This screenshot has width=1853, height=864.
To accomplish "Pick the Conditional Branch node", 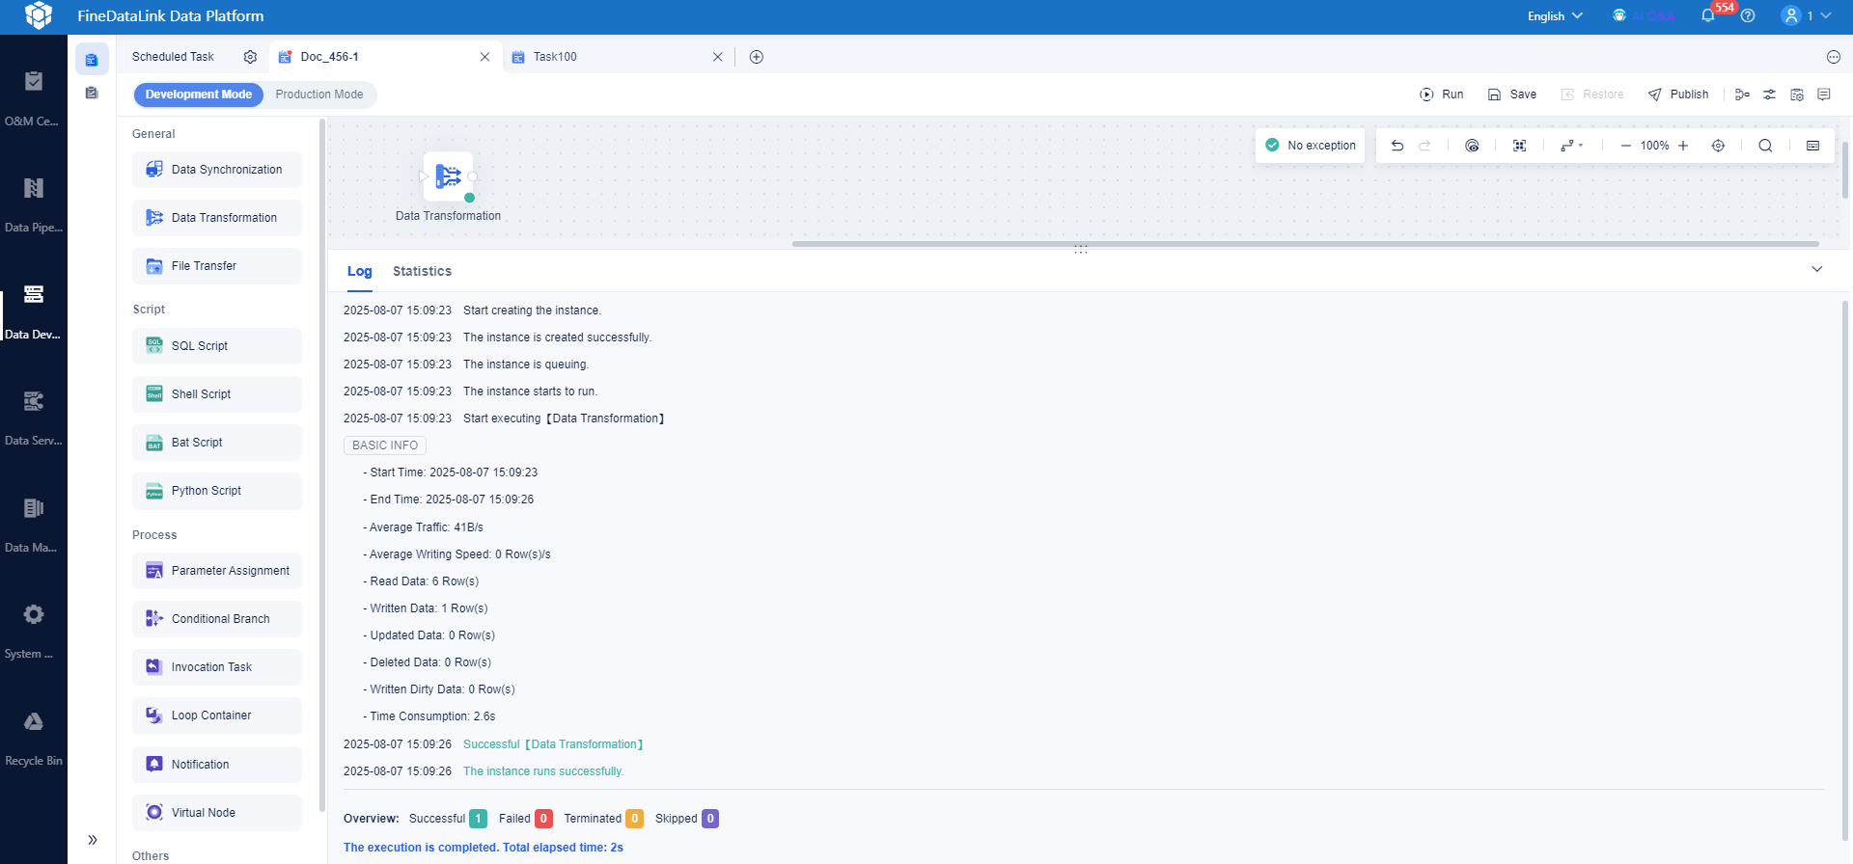I will [217, 619].
